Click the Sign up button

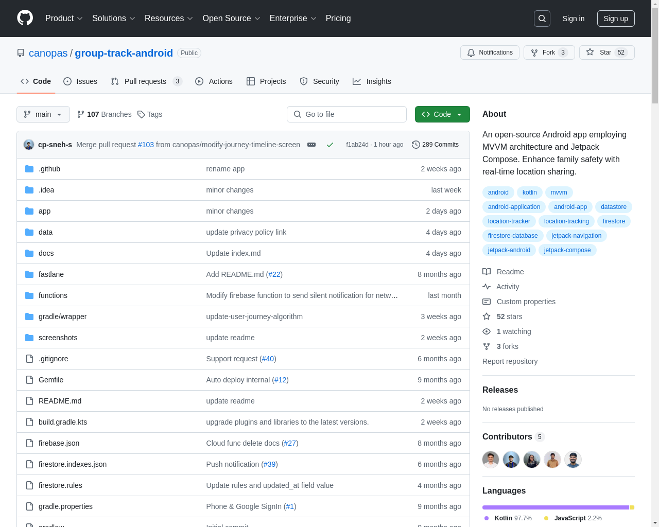point(616,19)
